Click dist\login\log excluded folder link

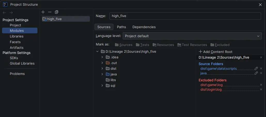pyautogui.click(x=211, y=90)
